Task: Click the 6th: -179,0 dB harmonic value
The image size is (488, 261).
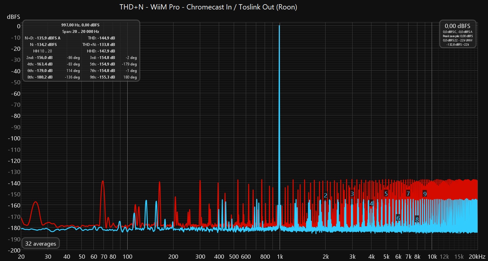Action: pos(40,71)
